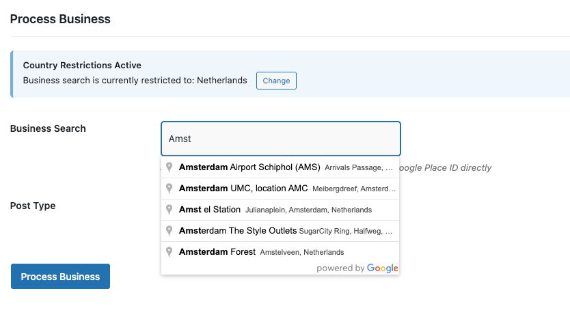Click the map pin beside Amstel Station

pyautogui.click(x=169, y=210)
